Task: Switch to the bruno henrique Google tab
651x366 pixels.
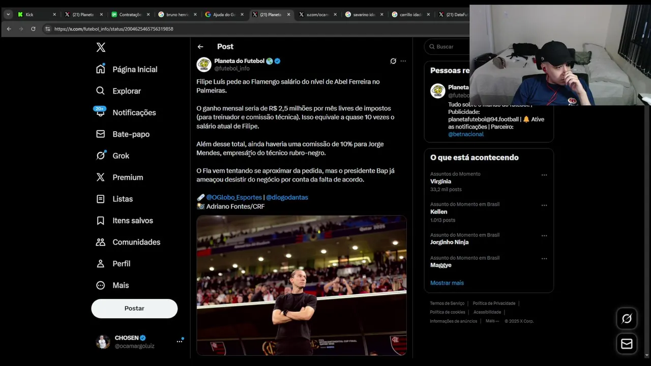Action: [176, 15]
